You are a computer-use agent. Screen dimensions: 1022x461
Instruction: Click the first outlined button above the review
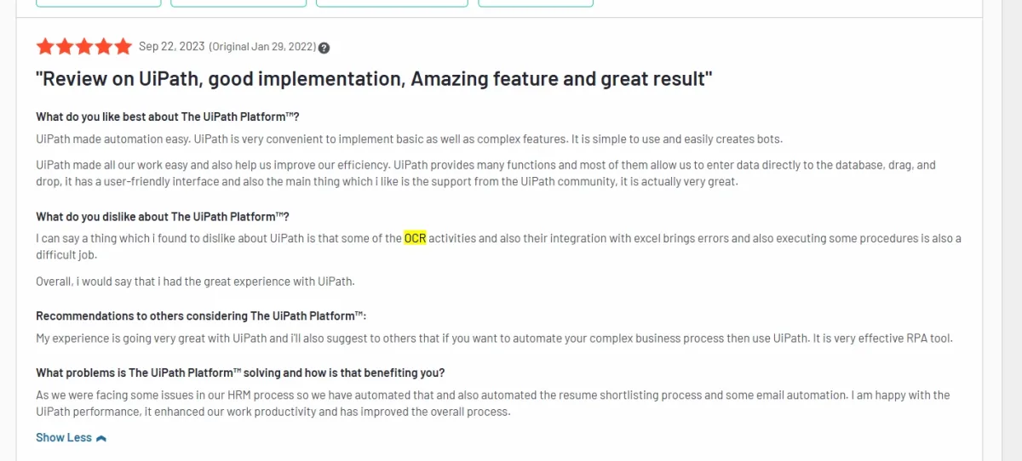point(99,3)
